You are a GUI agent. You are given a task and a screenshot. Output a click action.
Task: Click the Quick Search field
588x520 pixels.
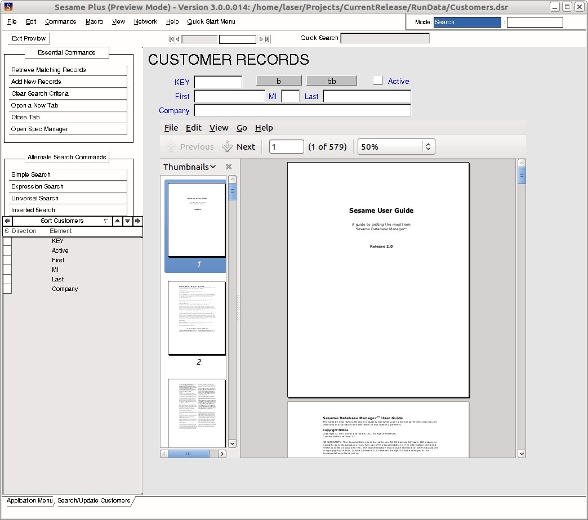[385, 38]
